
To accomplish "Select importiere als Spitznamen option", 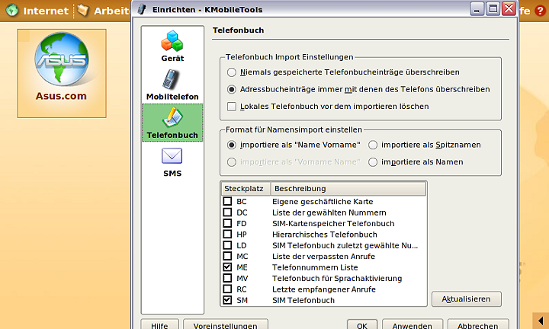I will [373, 145].
